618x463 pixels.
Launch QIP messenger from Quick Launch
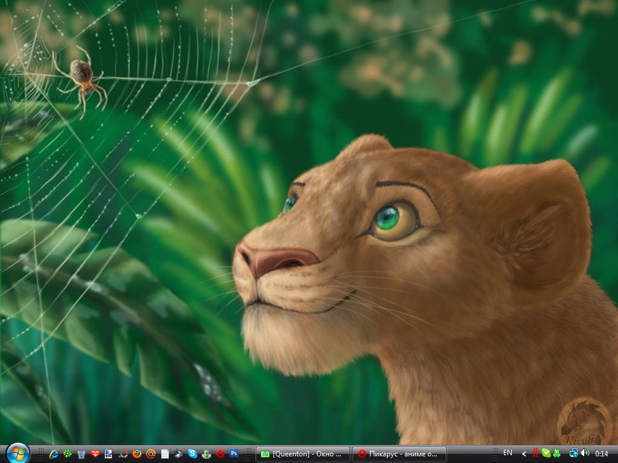tap(206, 454)
